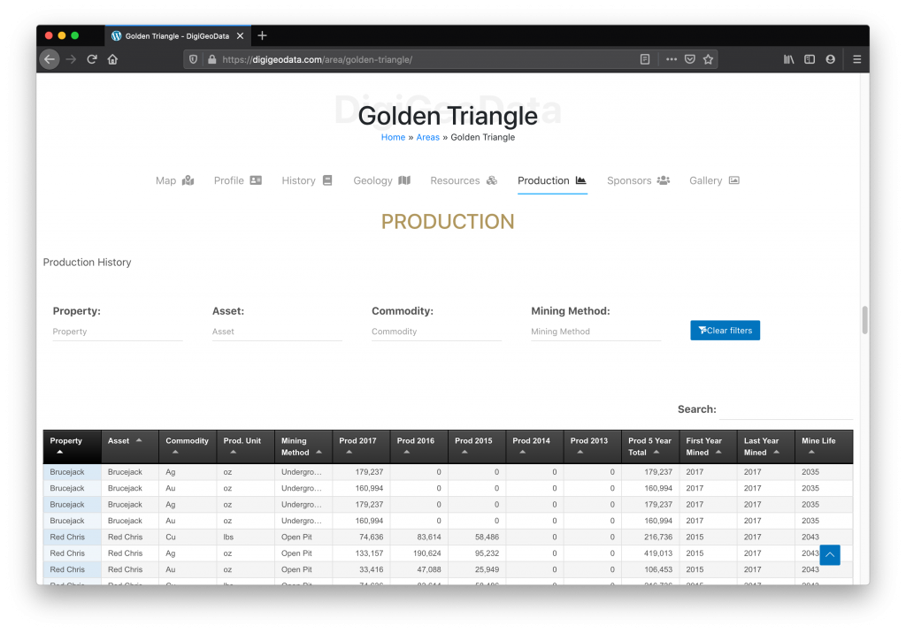Open the Property filter dropdown
The width and height of the screenshot is (906, 633).
[118, 332]
